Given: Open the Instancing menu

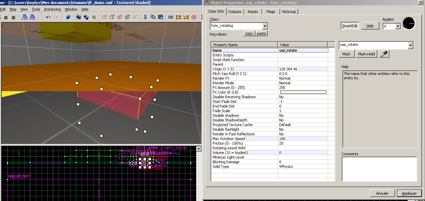Looking at the screenshot, I should (53, 9).
